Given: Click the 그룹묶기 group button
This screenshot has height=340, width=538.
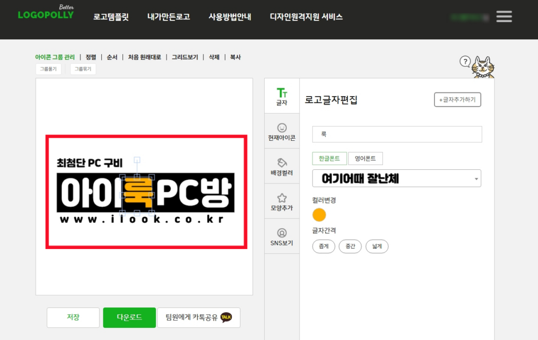Looking at the screenshot, I should tap(83, 69).
